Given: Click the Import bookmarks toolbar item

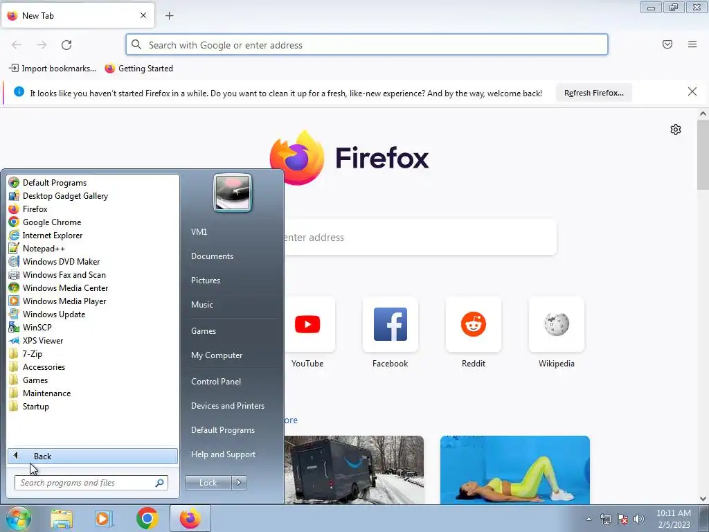Looking at the screenshot, I should [x=53, y=69].
